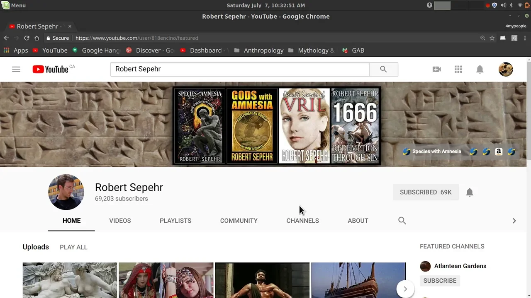Image resolution: width=531 pixels, height=298 pixels.
Task: Click the YouTube logo
Action: tap(51, 69)
